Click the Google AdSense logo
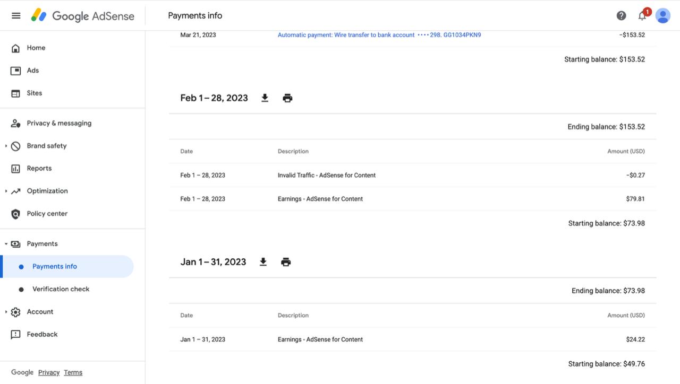680x384 pixels. (82, 15)
